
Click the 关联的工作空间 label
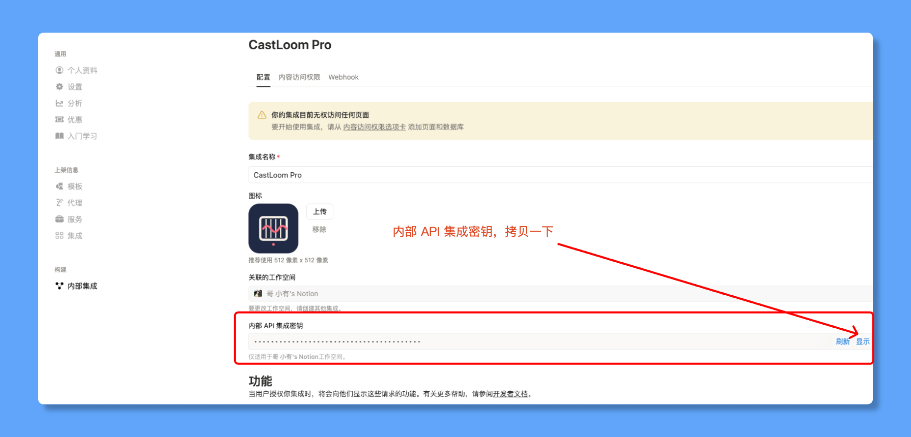tap(272, 277)
